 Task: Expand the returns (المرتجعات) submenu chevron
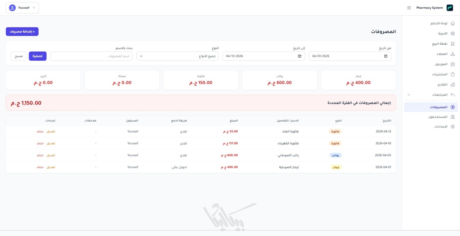click(409, 95)
